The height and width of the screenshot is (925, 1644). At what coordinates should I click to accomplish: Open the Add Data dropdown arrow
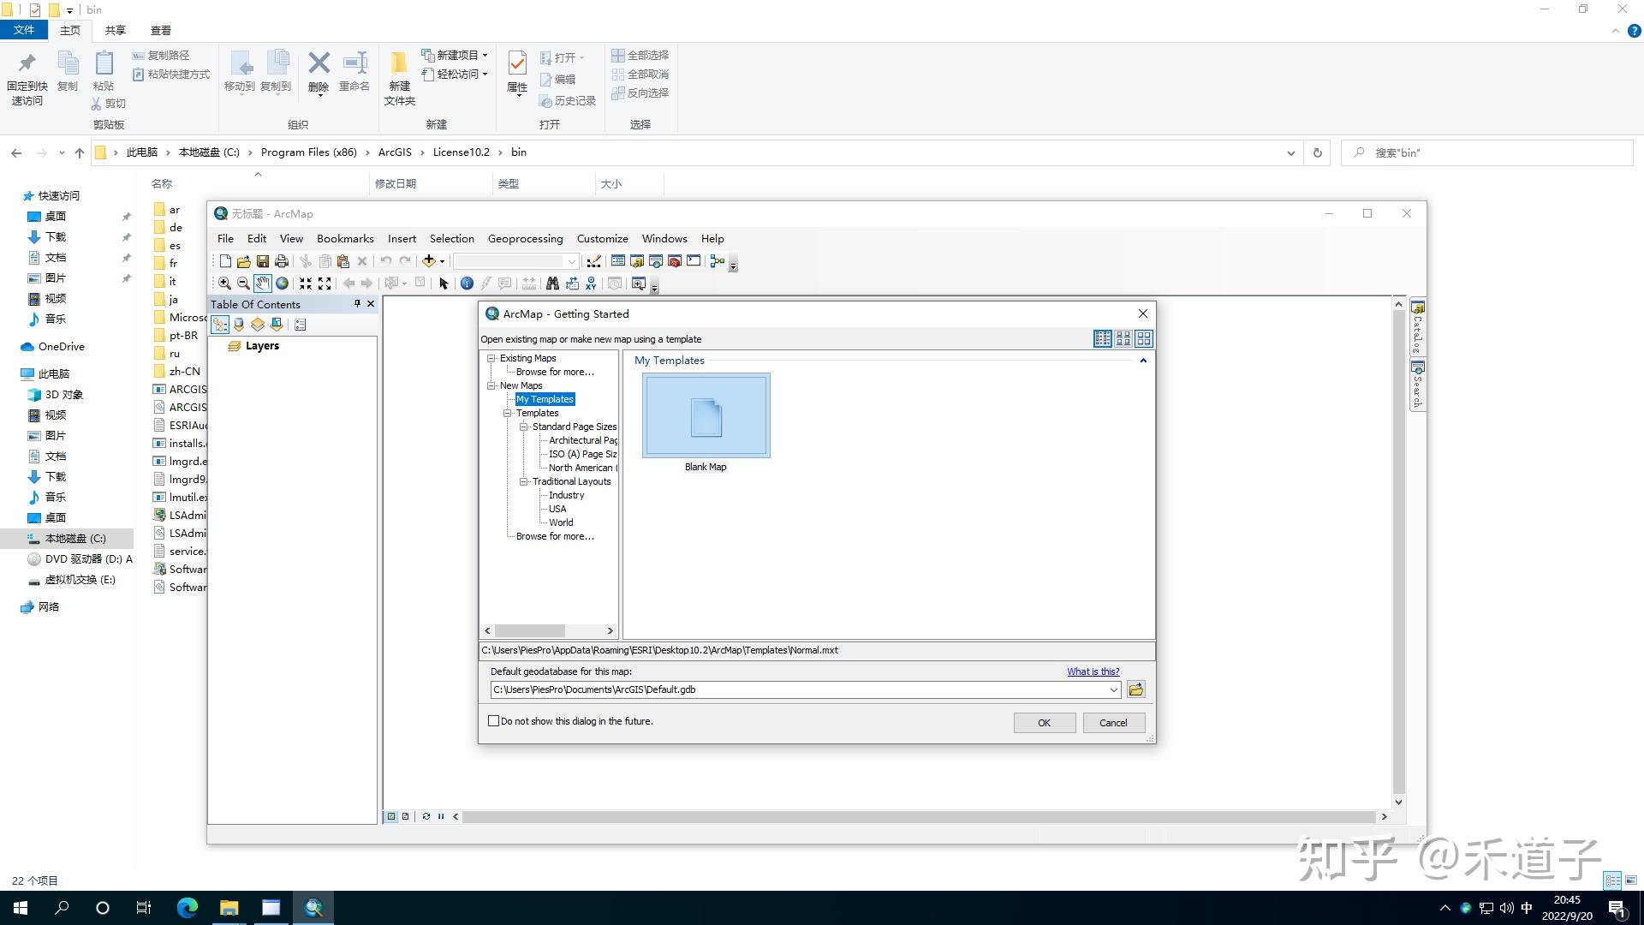[442, 261]
